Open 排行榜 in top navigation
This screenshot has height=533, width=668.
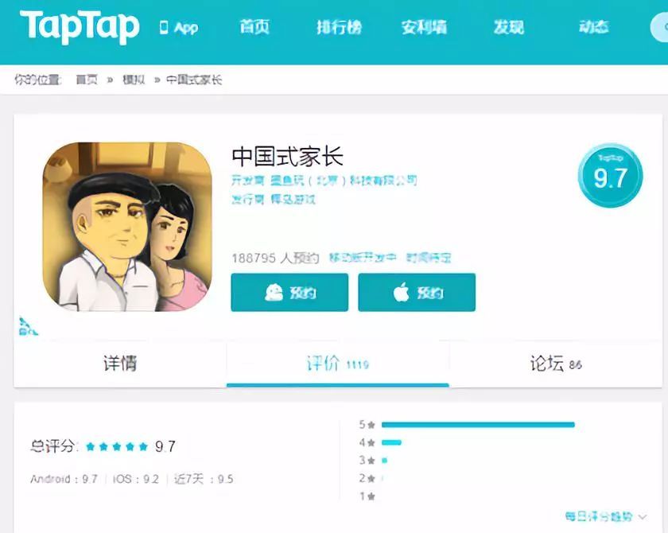(339, 27)
